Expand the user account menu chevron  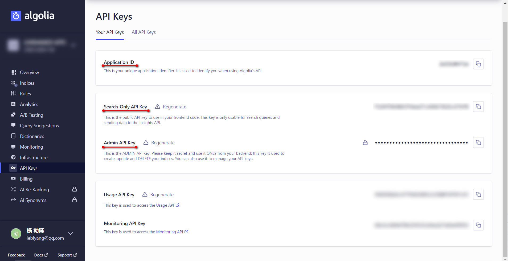point(71,234)
